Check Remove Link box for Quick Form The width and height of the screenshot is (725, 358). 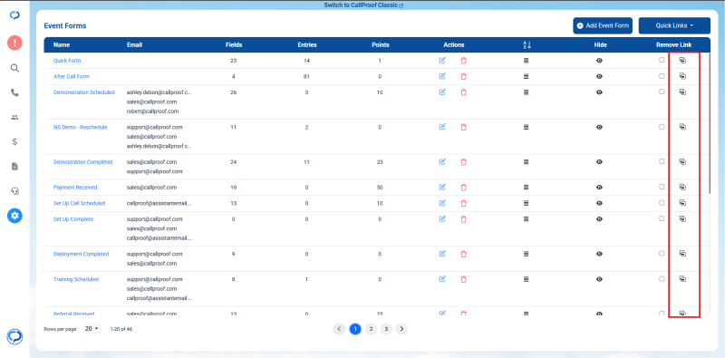tap(662, 60)
